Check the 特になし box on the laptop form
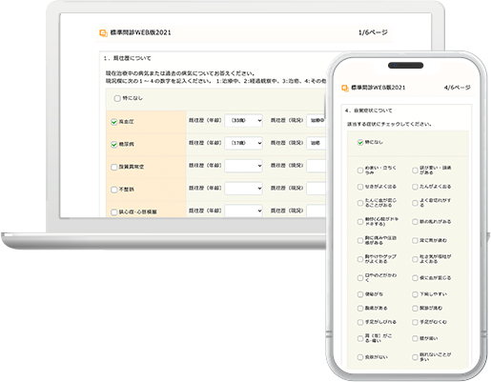Viewport: 491px width, 382px height. (x=117, y=98)
